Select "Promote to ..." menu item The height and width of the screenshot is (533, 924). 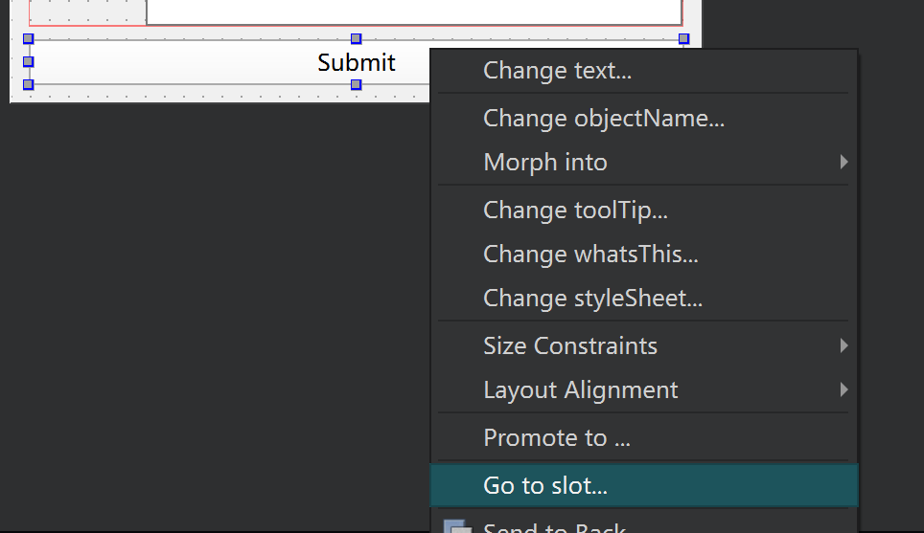coord(556,438)
